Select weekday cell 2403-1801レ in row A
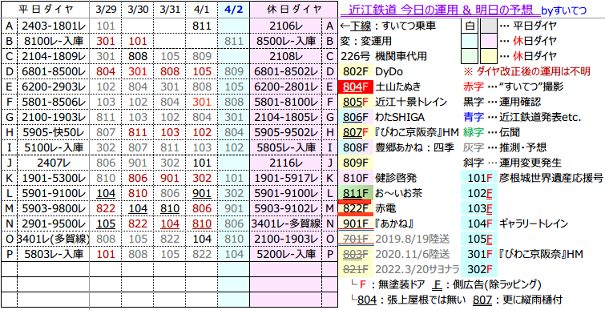605x310 pixels. (x=54, y=26)
